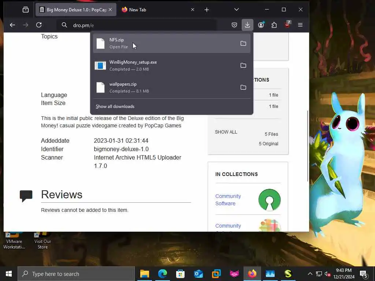
Task: Open Save to Pocket icon
Action: tap(234, 25)
